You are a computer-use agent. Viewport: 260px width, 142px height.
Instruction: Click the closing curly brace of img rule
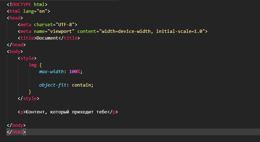pos(30,92)
